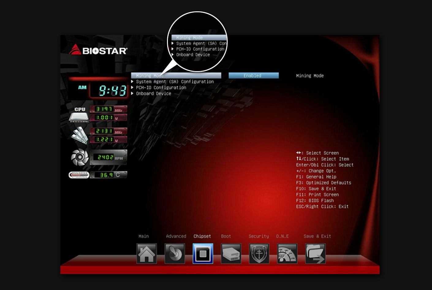Click the memory modules icon
The width and height of the screenshot is (432, 290).
click(80, 135)
